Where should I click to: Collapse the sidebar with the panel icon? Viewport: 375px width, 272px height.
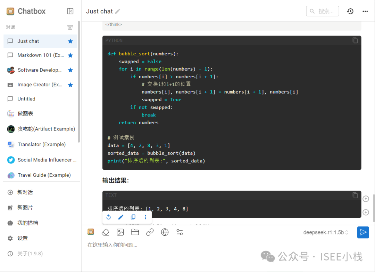click(70, 11)
